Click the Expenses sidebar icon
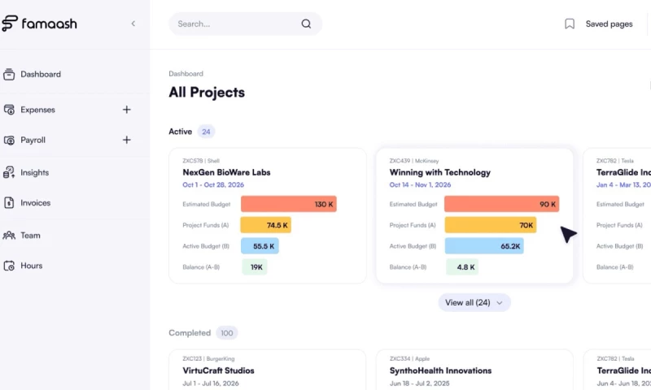Screen dimensions: 651x390 pyautogui.click(x=9, y=110)
